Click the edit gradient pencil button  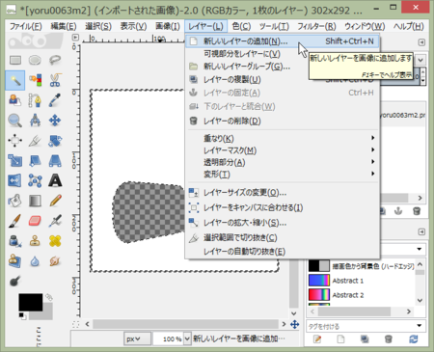[x=317, y=339]
